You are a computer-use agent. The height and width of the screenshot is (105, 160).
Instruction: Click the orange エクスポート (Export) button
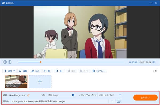coord(145,98)
